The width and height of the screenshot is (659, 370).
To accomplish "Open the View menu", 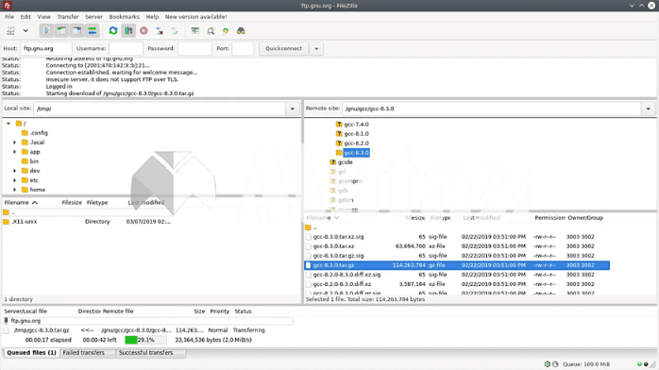I will point(43,17).
